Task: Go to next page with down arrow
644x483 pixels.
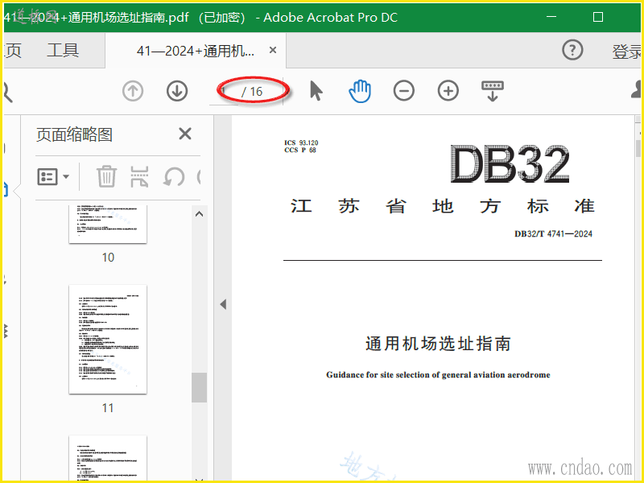Action: (177, 91)
